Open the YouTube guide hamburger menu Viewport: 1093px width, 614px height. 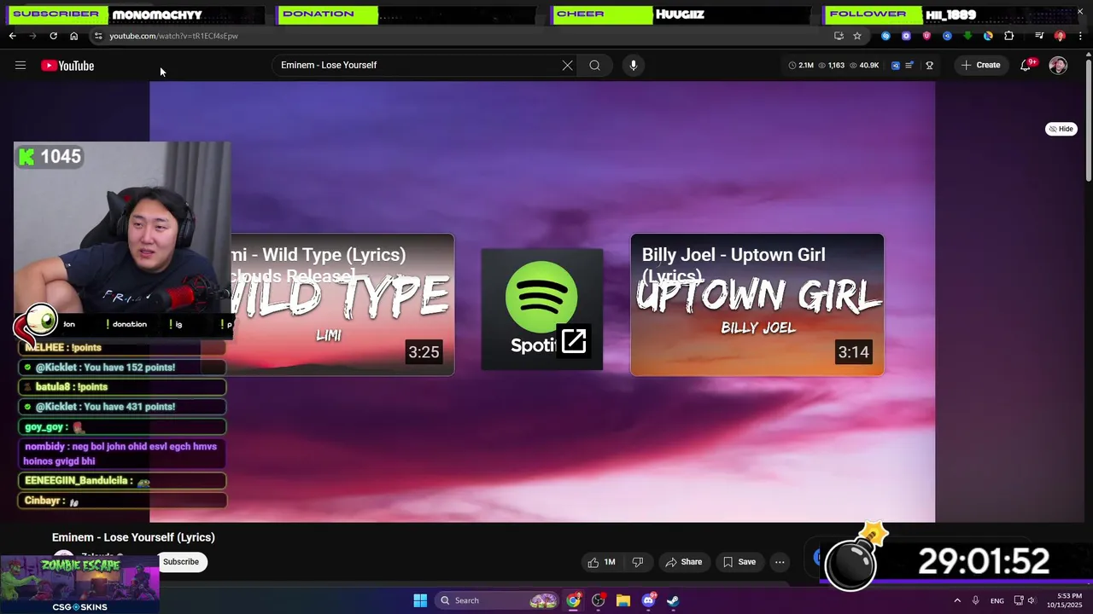(20, 66)
